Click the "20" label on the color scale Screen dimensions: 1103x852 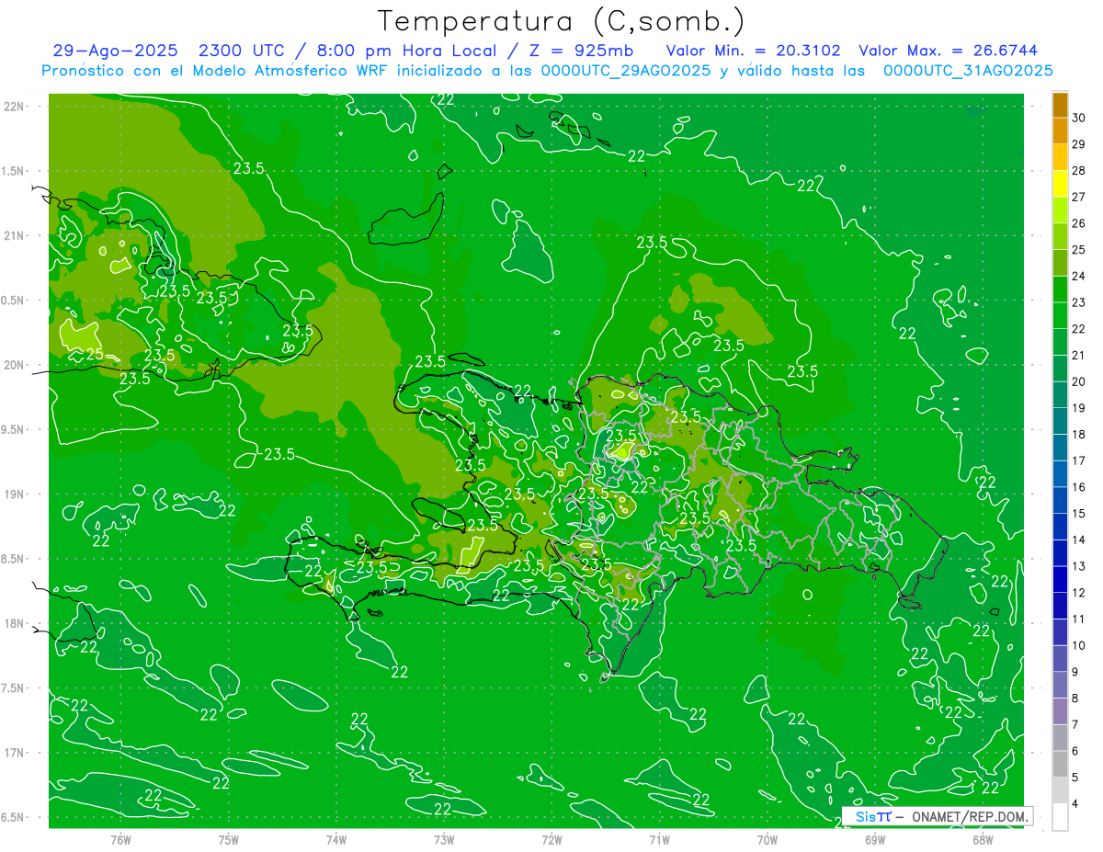[x=1079, y=381]
